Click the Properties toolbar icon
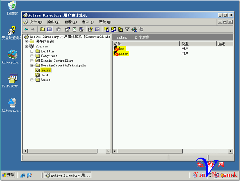240x181 pixels. [68, 29]
